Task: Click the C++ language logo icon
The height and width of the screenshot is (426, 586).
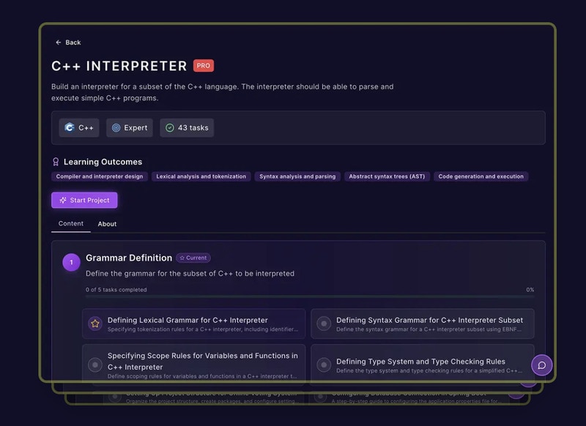Action: (70, 127)
